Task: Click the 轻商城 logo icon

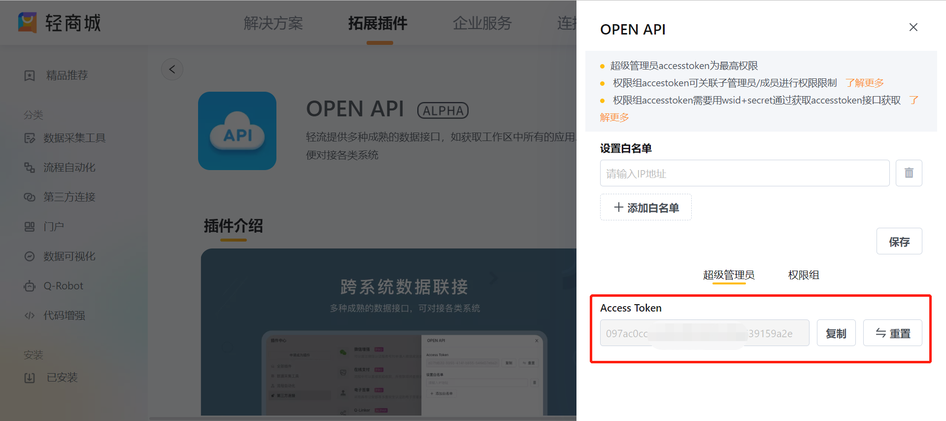Action: click(28, 23)
